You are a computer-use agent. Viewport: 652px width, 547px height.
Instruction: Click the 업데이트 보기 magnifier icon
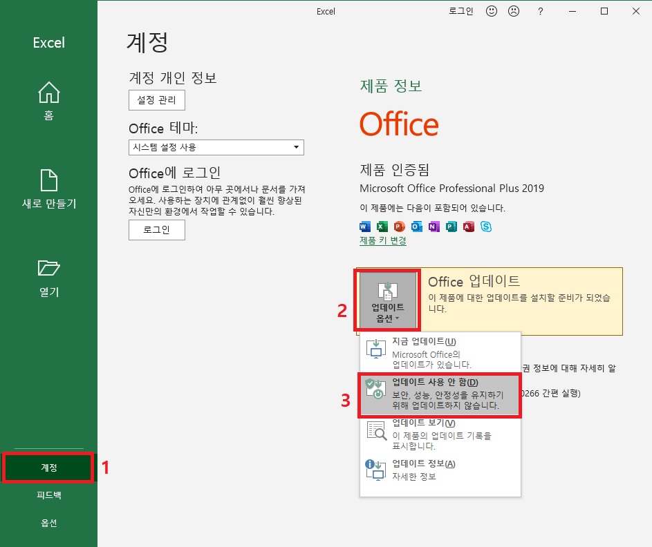tap(377, 431)
